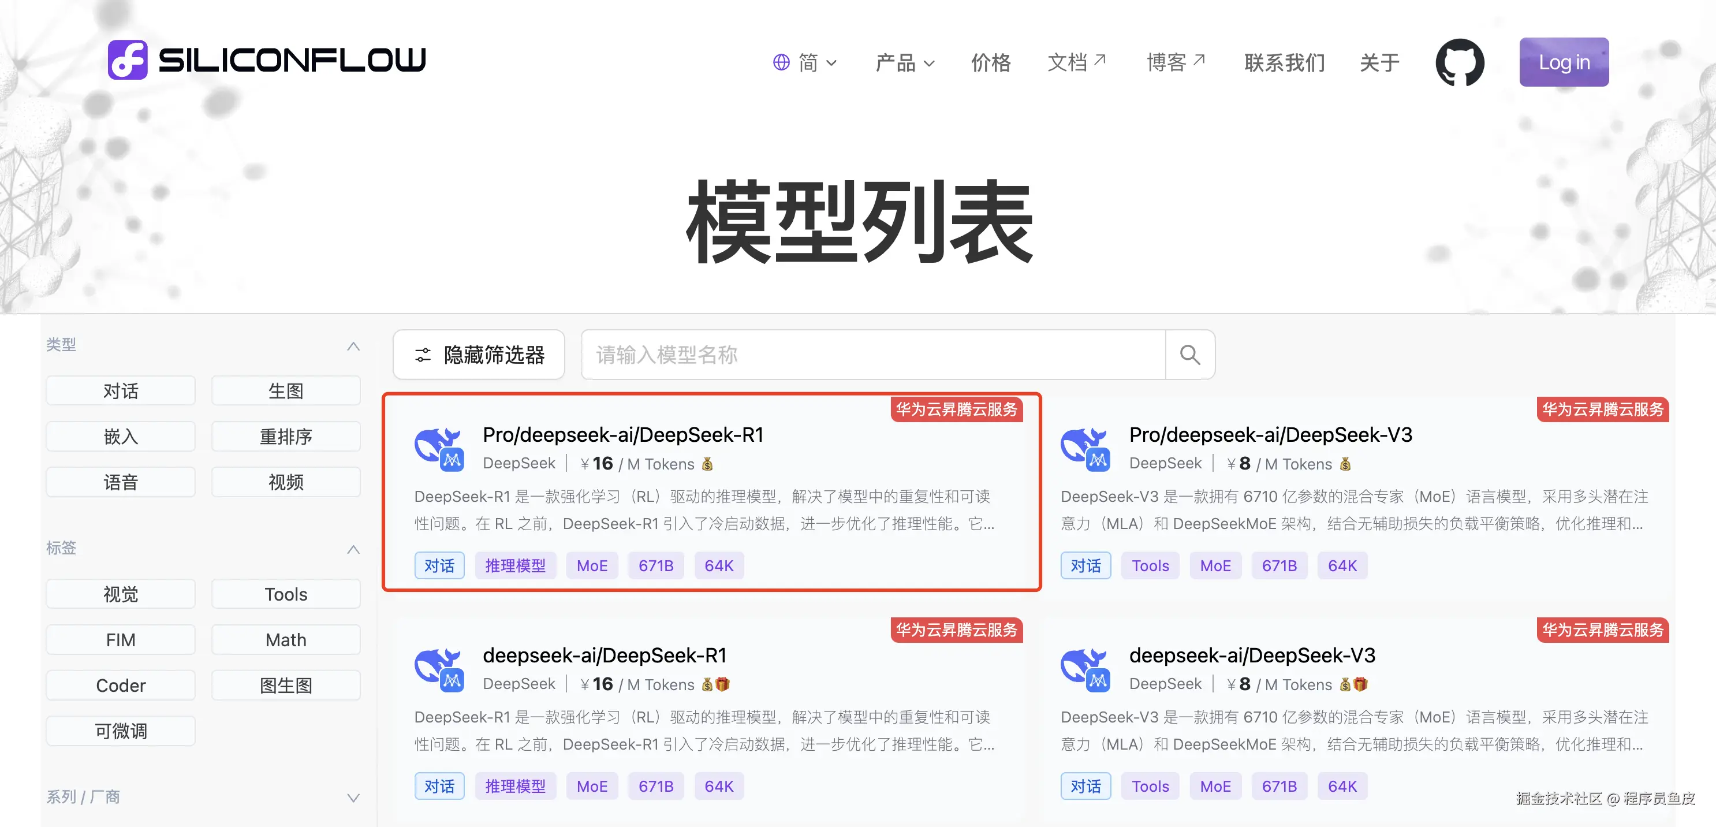Click the model name search field
Image resolution: width=1716 pixels, height=827 pixels.
pos(872,355)
